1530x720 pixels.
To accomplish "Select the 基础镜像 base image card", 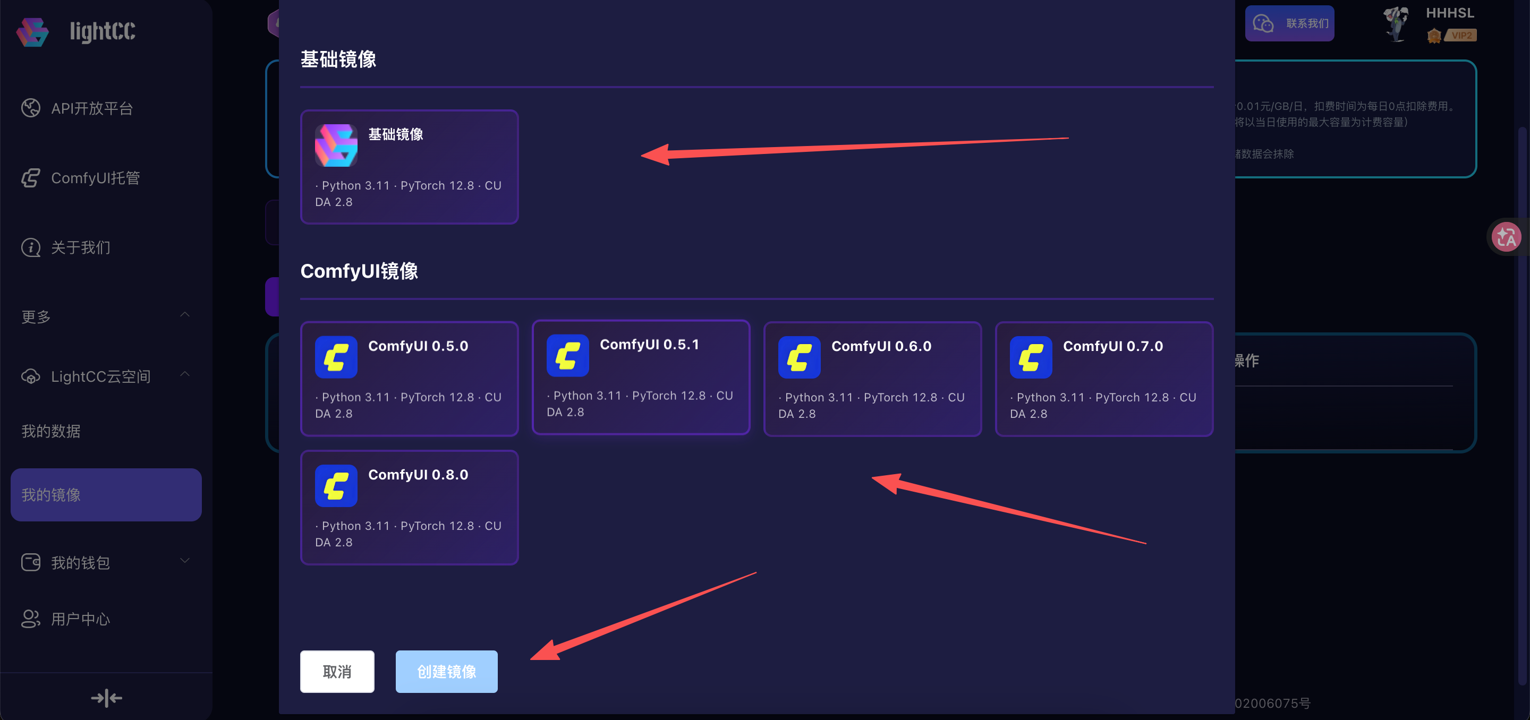I will click(x=409, y=167).
